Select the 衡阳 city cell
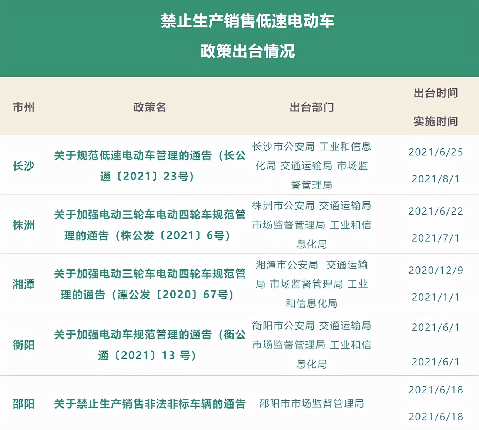The image size is (479, 430). tap(24, 345)
